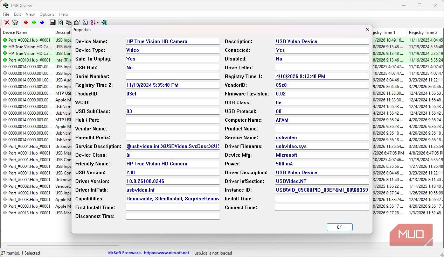
Task: Click the exit door toolbar icon
Action: click(104, 22)
